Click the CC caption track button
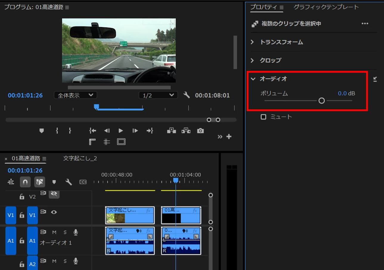This screenshot has height=270, width=384. [83, 182]
